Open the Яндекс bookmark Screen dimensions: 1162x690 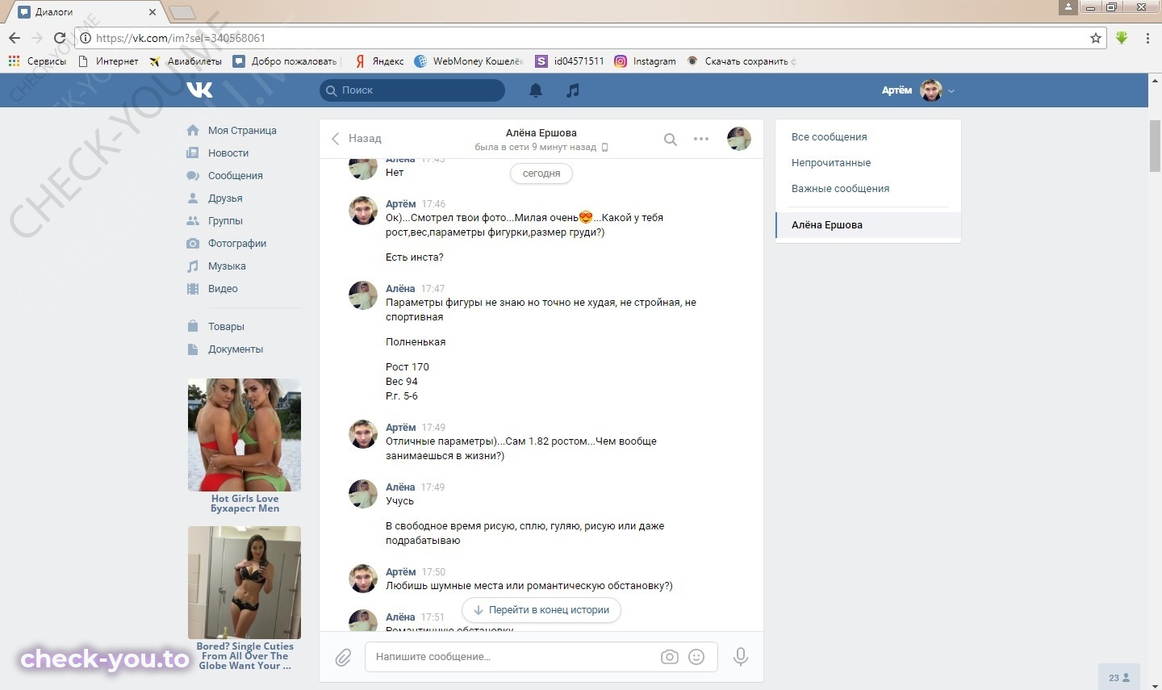click(x=378, y=61)
